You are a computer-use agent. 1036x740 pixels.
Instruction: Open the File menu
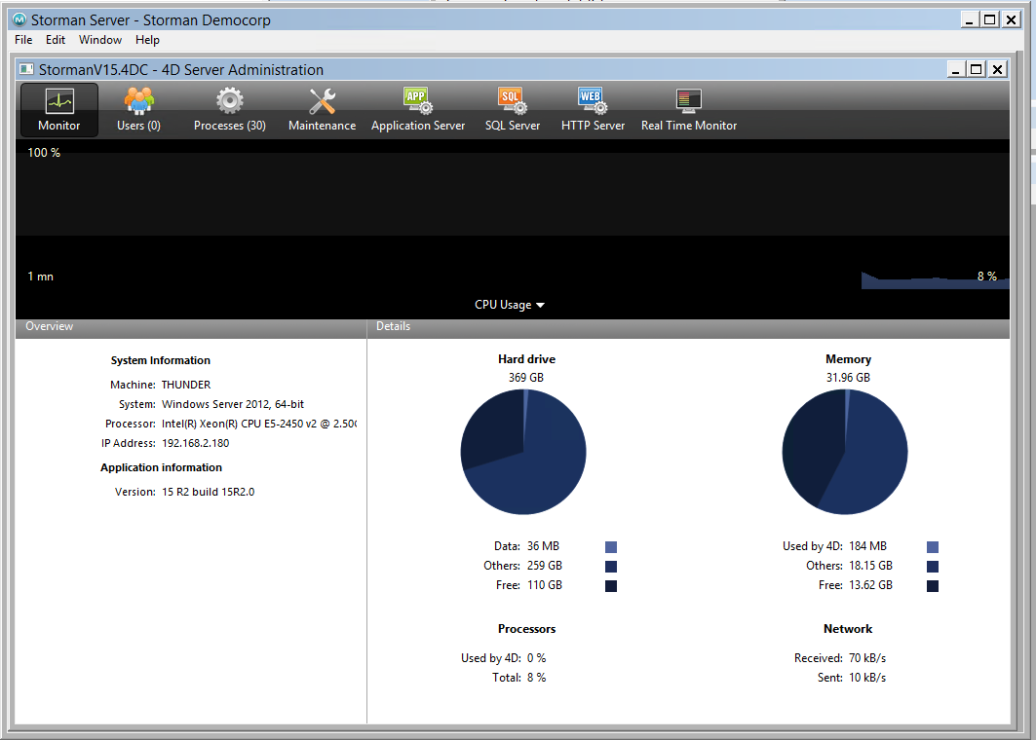point(22,40)
